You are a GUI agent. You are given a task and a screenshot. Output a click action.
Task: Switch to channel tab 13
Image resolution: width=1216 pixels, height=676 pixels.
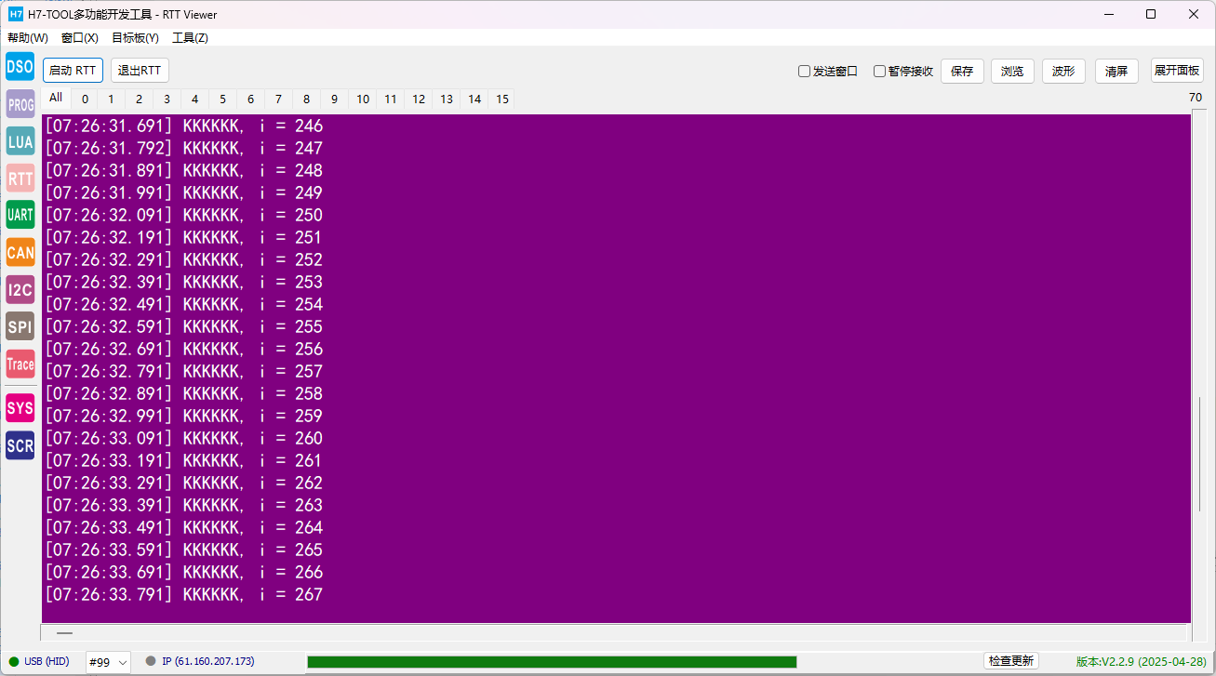click(x=447, y=99)
